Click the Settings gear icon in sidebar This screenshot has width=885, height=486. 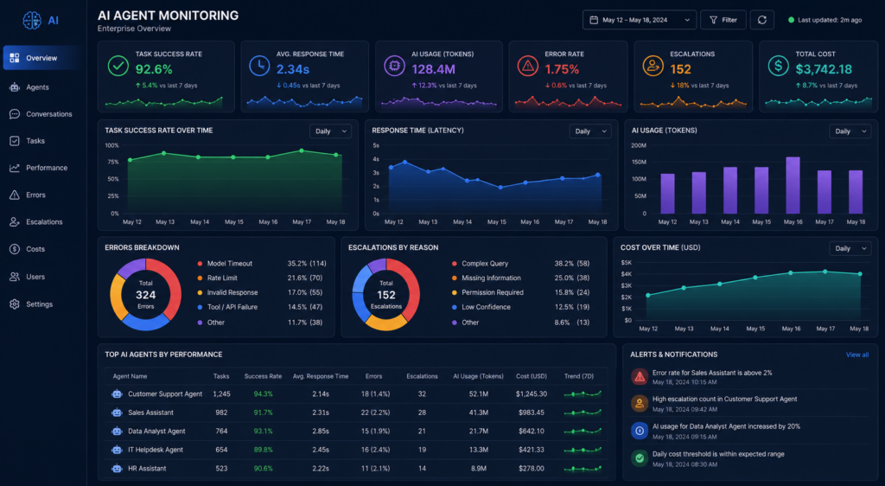coord(15,304)
